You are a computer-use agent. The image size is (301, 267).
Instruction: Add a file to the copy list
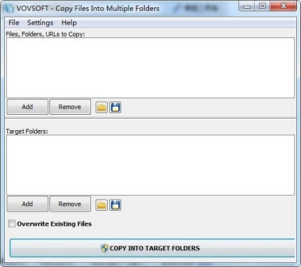pos(27,107)
